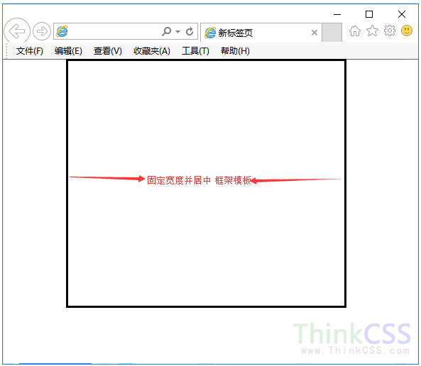Image resolution: width=421 pixels, height=366 pixels.
Task: Open a new tab with the blank tab button
Action: pos(332,33)
